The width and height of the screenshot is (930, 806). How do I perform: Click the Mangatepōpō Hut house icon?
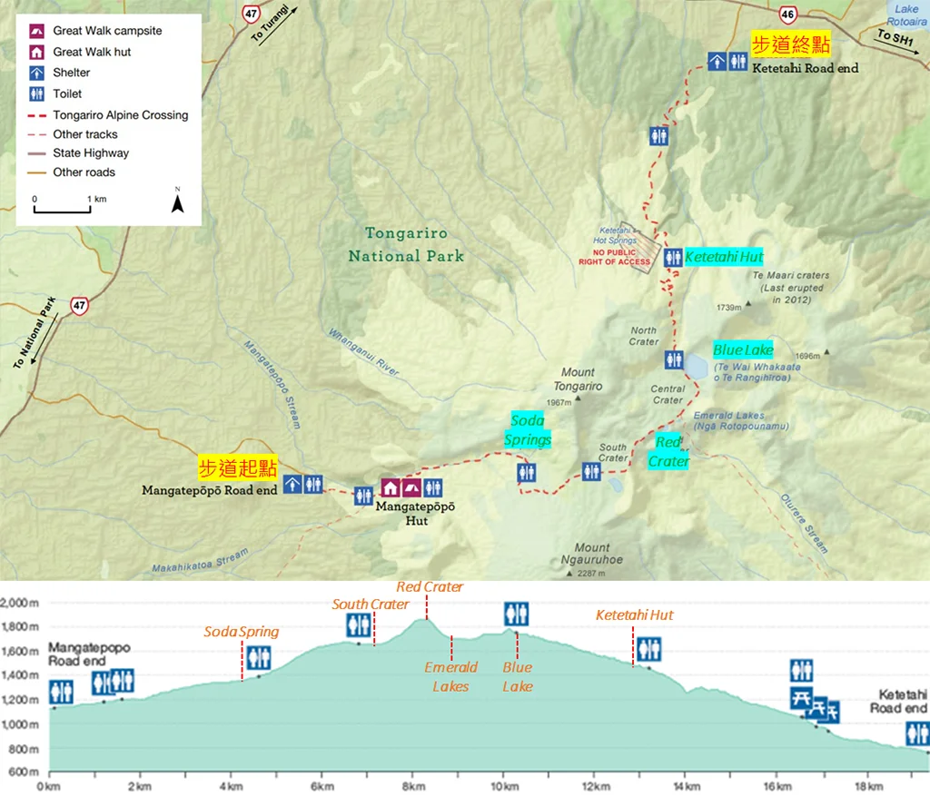390,487
